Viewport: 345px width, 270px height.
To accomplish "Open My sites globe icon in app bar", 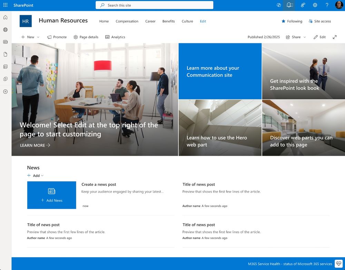I will 6,30.
